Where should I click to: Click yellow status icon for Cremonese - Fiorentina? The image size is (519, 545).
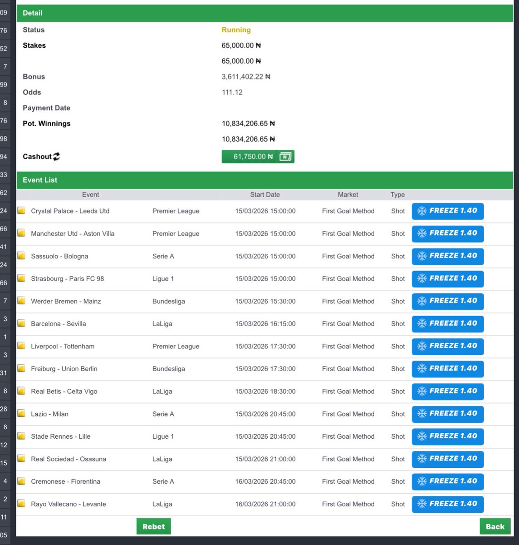click(x=21, y=481)
